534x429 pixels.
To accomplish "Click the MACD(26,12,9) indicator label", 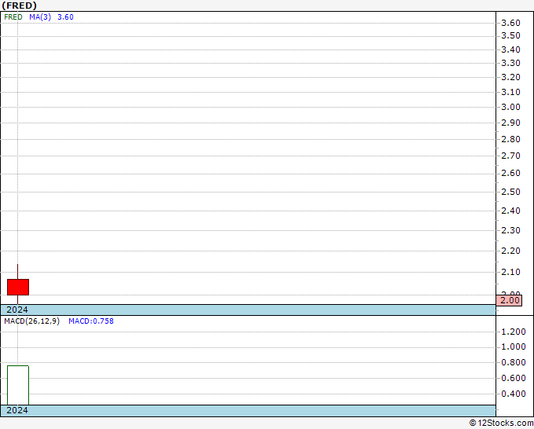I will (31, 321).
